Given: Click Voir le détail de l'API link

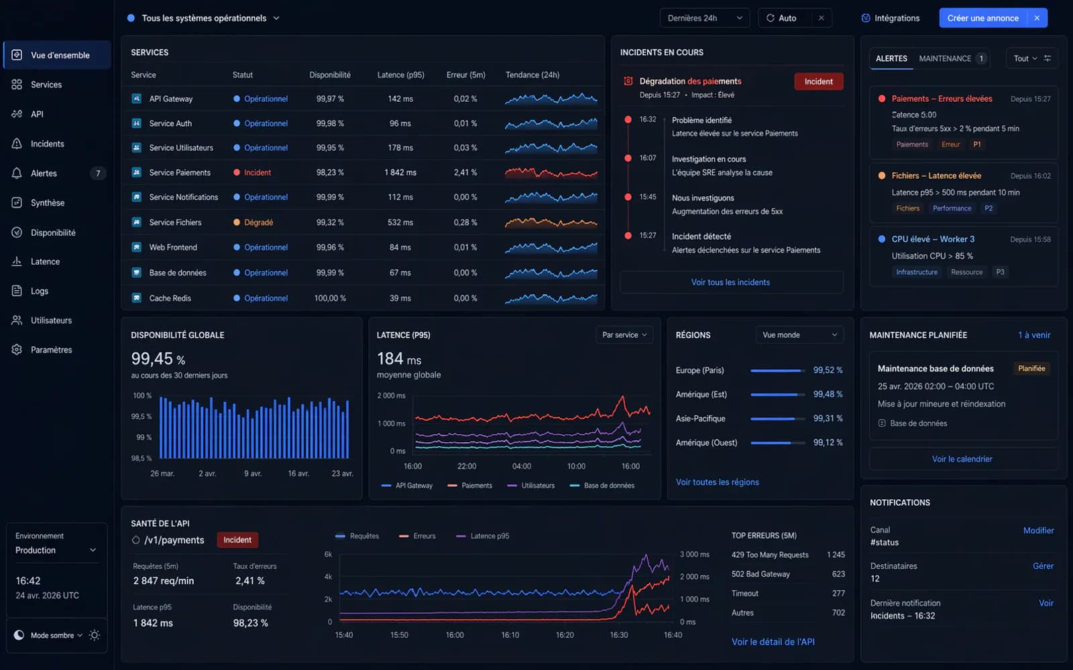Looking at the screenshot, I should (773, 642).
